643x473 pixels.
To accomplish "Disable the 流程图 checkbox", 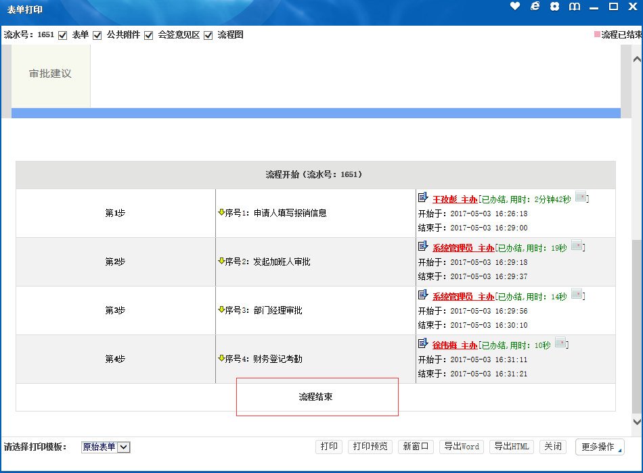I will tap(208, 35).
